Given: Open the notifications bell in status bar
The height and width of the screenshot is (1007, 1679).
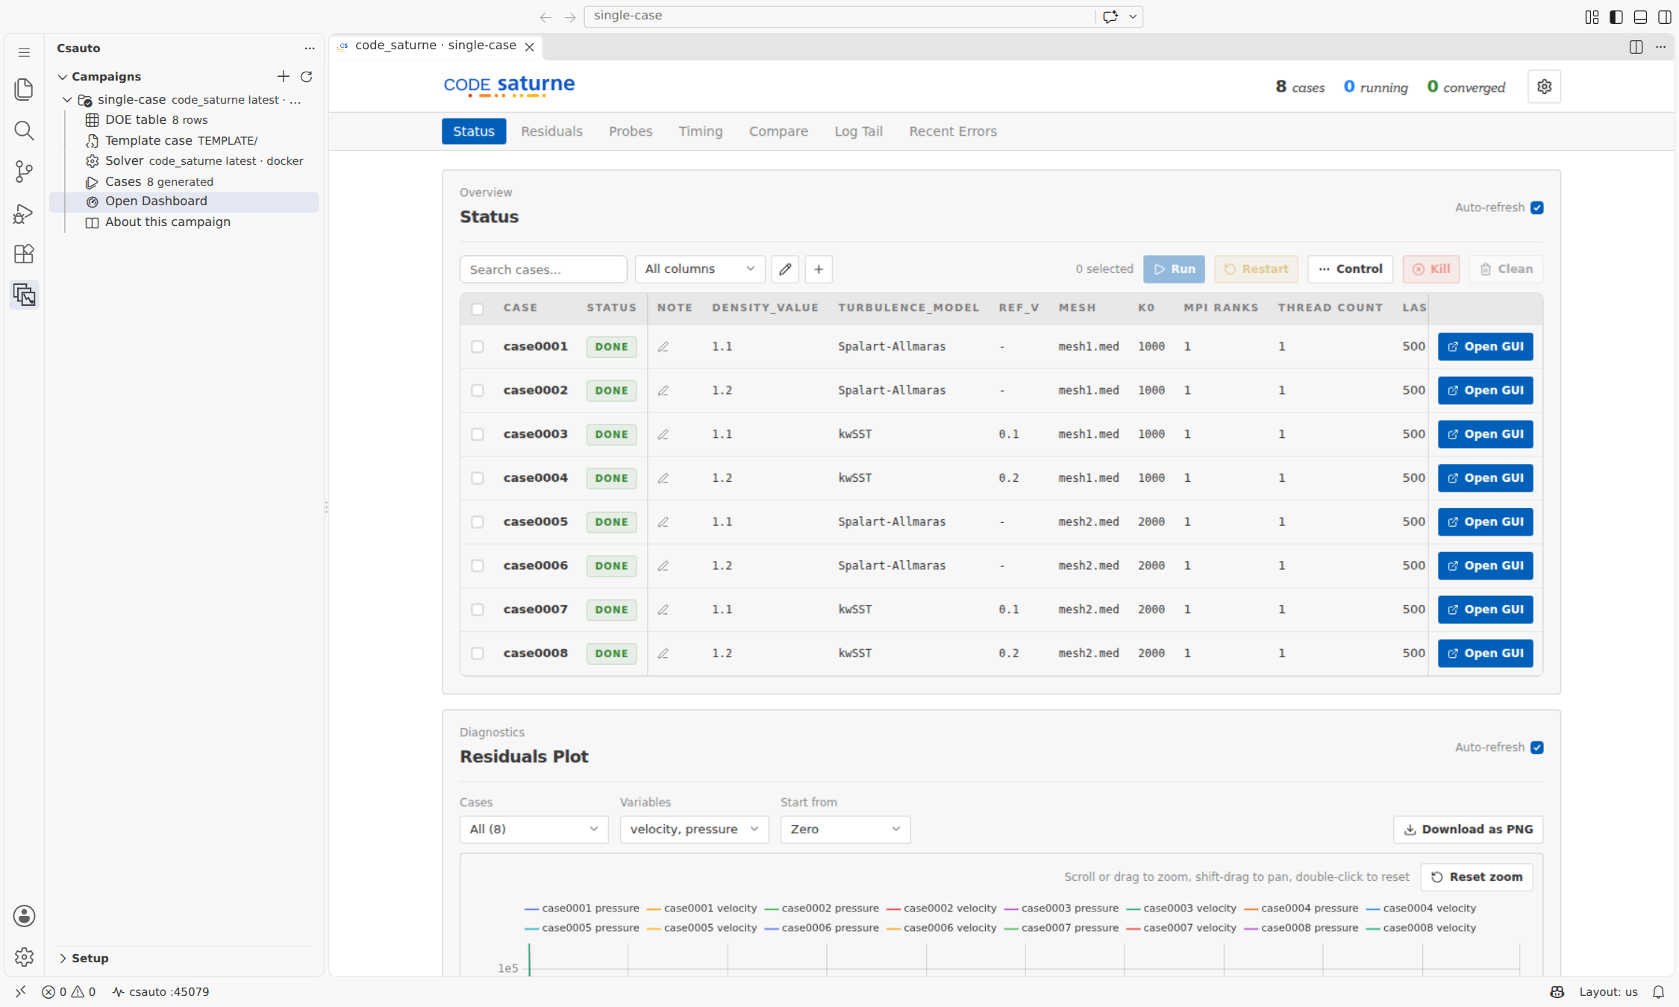Looking at the screenshot, I should 1658,992.
